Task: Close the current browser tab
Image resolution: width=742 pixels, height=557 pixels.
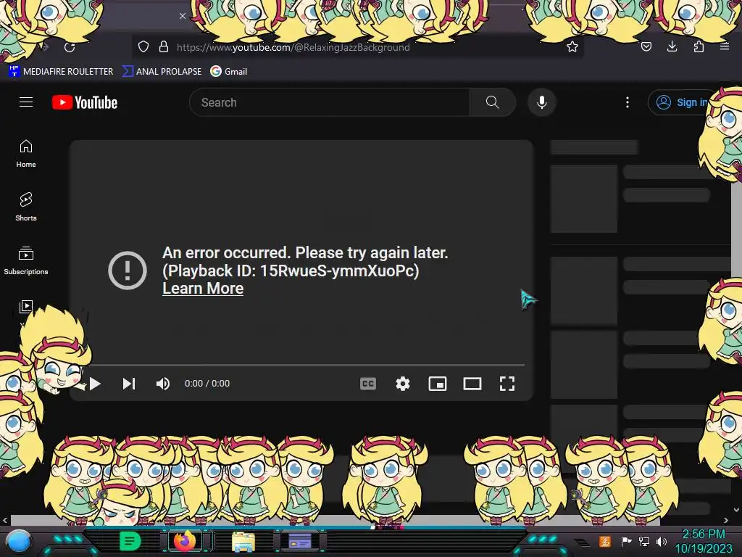Action: 182,16
